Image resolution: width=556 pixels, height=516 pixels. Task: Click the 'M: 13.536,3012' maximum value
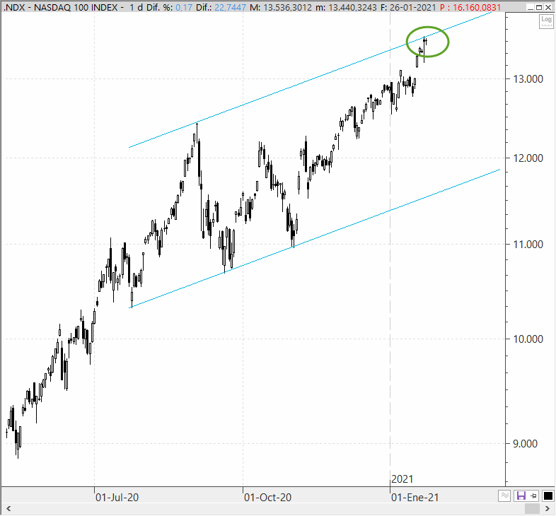[x=281, y=8]
